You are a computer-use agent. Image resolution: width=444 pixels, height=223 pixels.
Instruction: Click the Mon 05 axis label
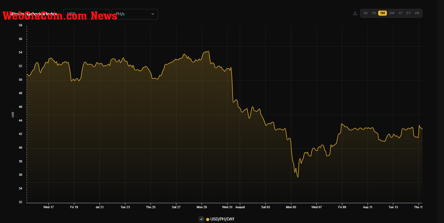291,207
